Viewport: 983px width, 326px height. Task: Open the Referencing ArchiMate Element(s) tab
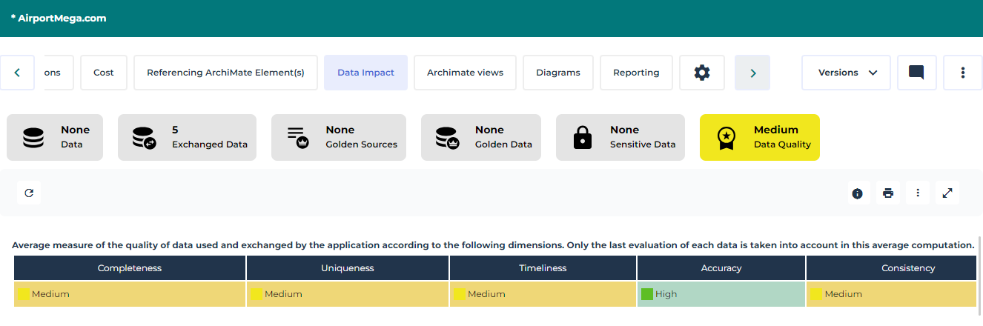pos(225,73)
